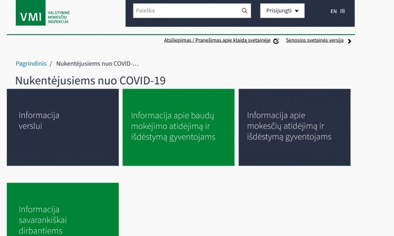Image resolution: width=394 pixels, height=236 pixels.
Task: Open Informacija savarankiškai dirbantiems tile
Action: pos(63,209)
